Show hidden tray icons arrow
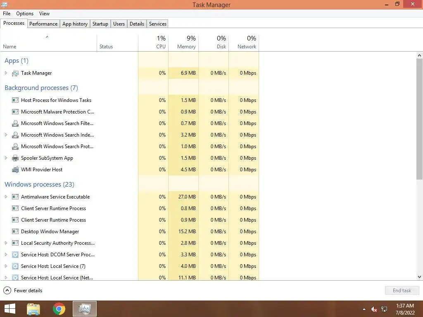 (364, 309)
